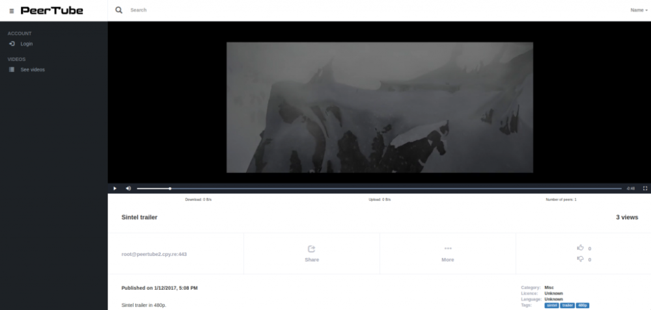Click the Licence value Unknown
This screenshot has width=651, height=310.
coord(553,293)
